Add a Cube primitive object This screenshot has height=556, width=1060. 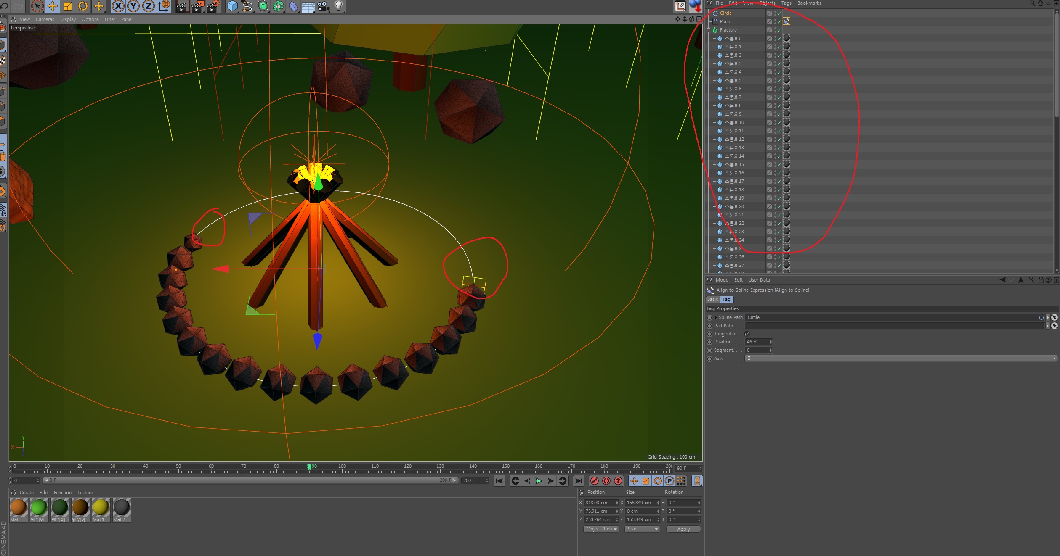point(232,6)
